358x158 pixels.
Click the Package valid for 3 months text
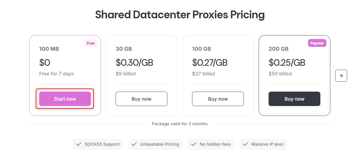click(179, 124)
